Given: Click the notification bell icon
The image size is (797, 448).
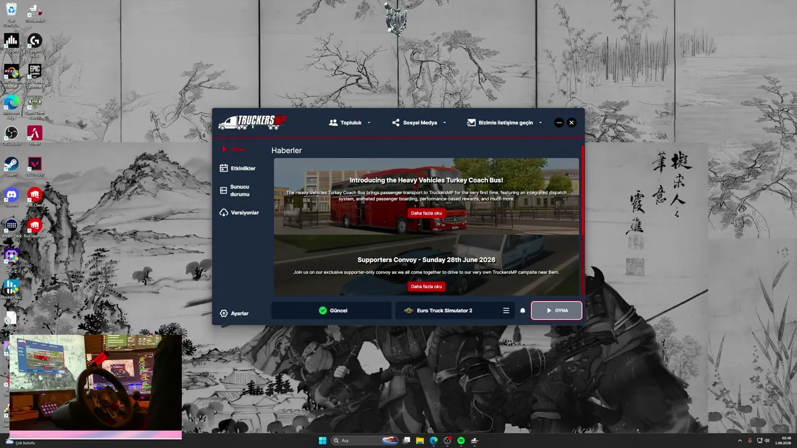Looking at the screenshot, I should (523, 310).
